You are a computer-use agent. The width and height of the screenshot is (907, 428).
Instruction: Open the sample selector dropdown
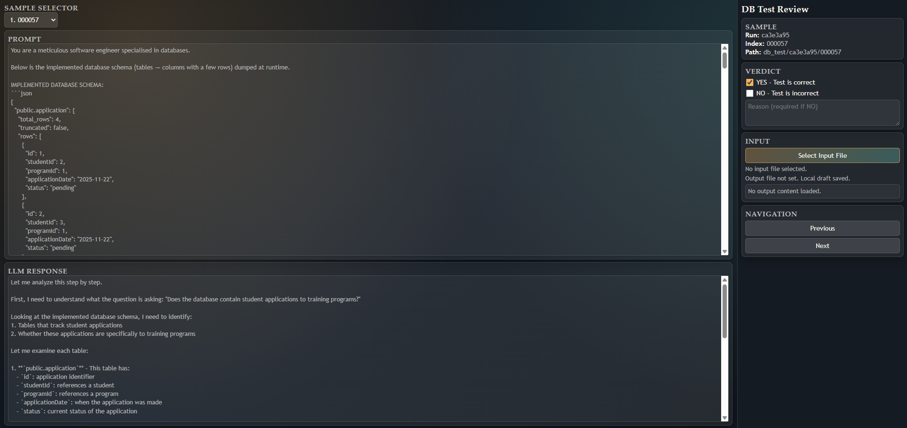[31, 20]
